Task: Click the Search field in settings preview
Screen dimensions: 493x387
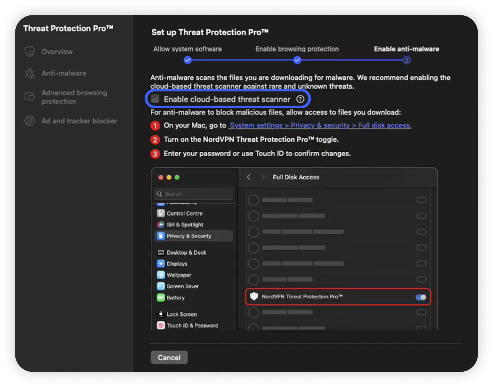Action: pos(194,194)
